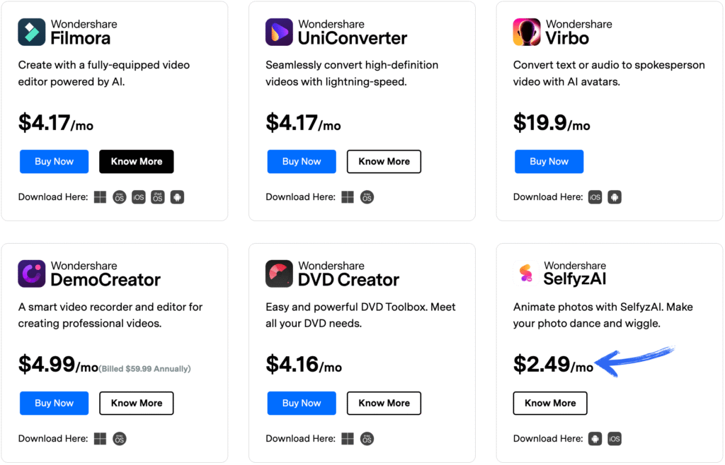
Task: Click the UniConverter app logo
Action: [x=279, y=32]
